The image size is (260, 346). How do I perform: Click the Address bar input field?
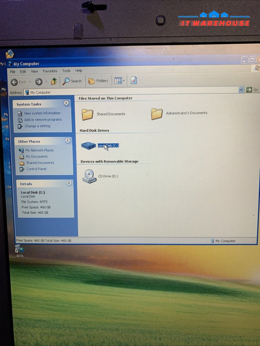tap(132, 92)
